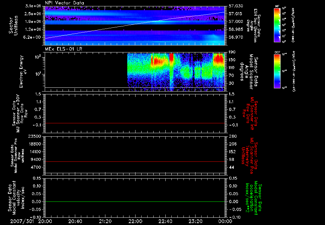Click the '22:40' time tick label
Image resolution: width=325 pixels, height=225 pixels.
click(165, 221)
